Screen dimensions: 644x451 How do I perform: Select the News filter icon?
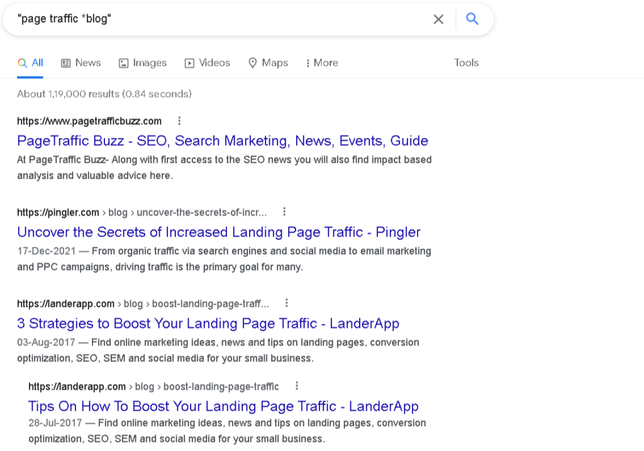[65, 63]
